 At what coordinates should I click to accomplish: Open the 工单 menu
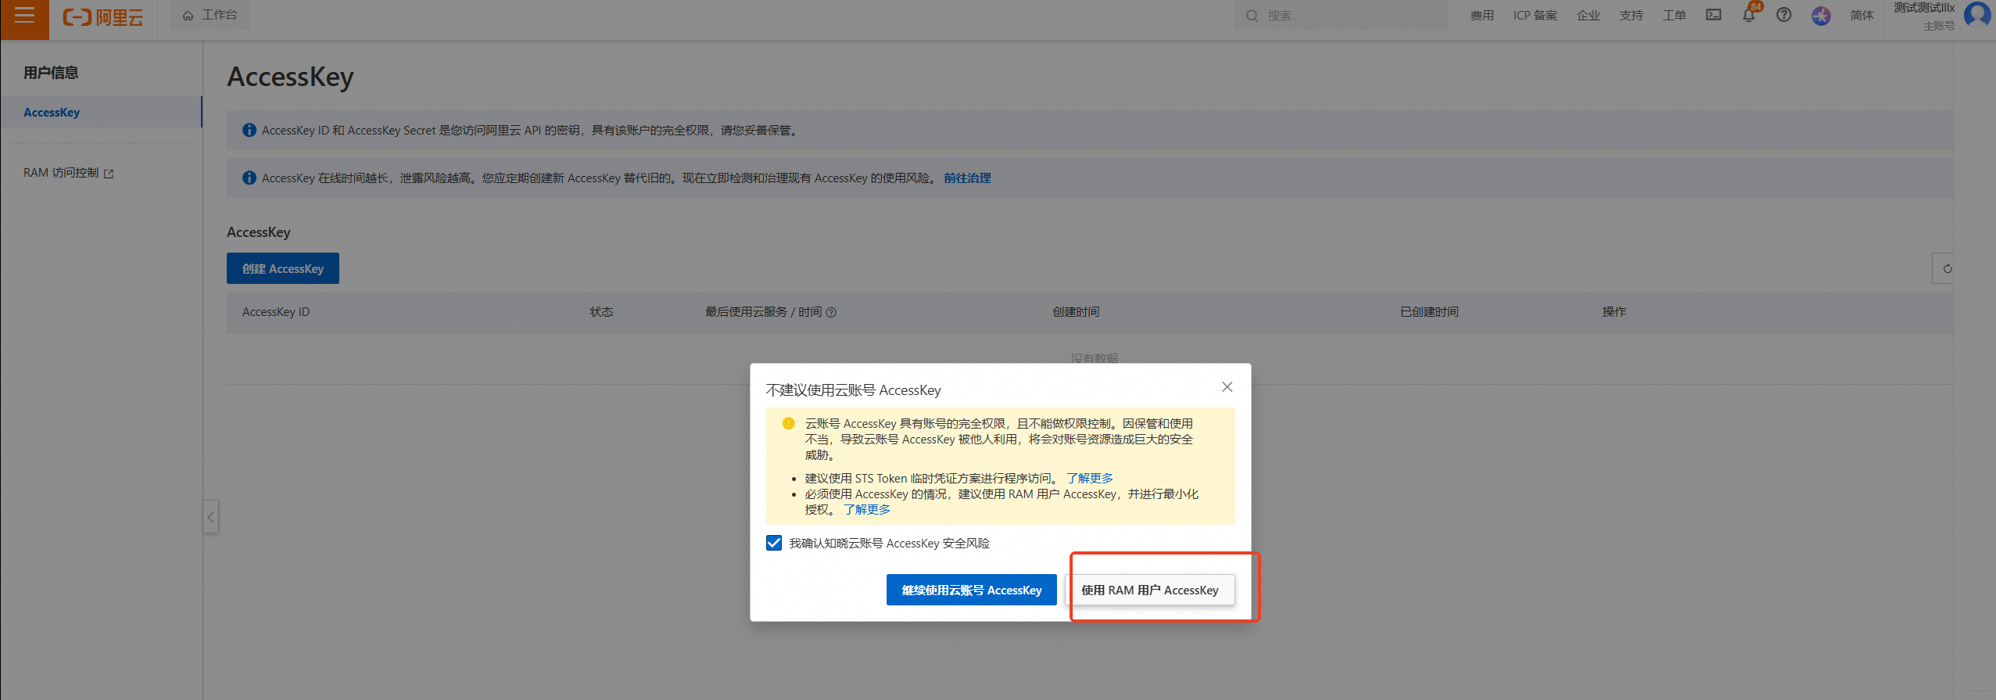[x=1674, y=16]
